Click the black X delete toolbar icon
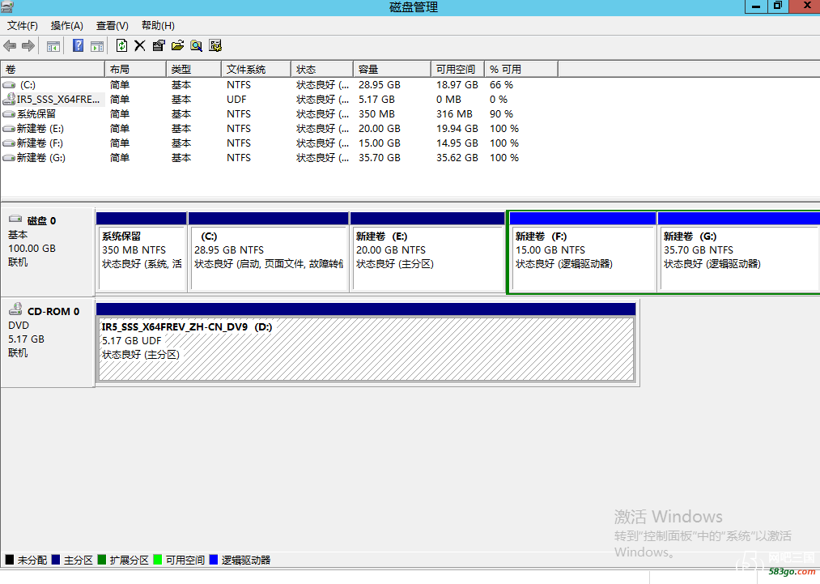Image resolution: width=820 pixels, height=584 pixels. 140,45
